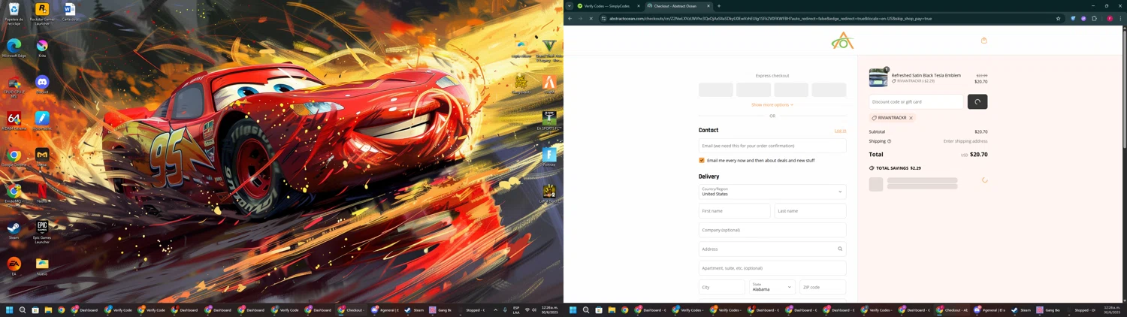Go back in Chrome
The image size is (1127, 317).
click(x=570, y=18)
